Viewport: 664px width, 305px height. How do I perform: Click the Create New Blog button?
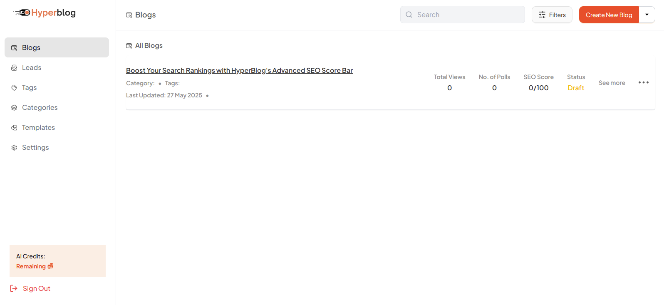609,15
